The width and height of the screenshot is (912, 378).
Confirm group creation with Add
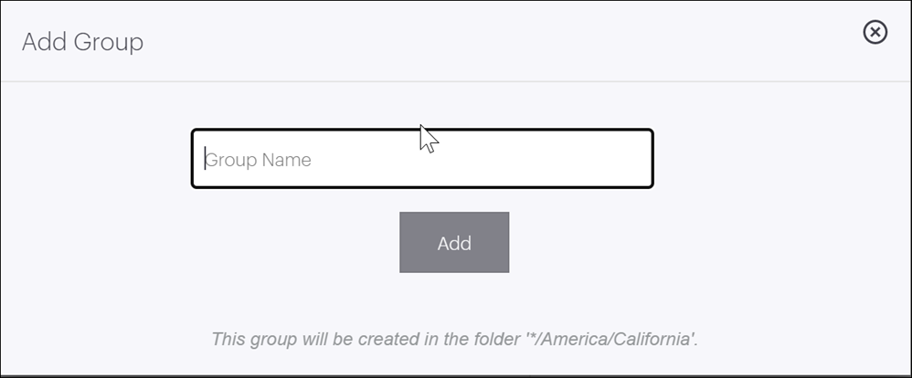pos(454,243)
